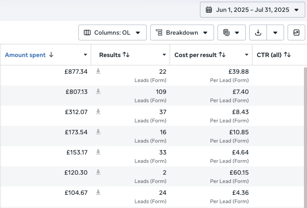
Task: Download leads icon in the 33 results row
Action: click(x=98, y=152)
